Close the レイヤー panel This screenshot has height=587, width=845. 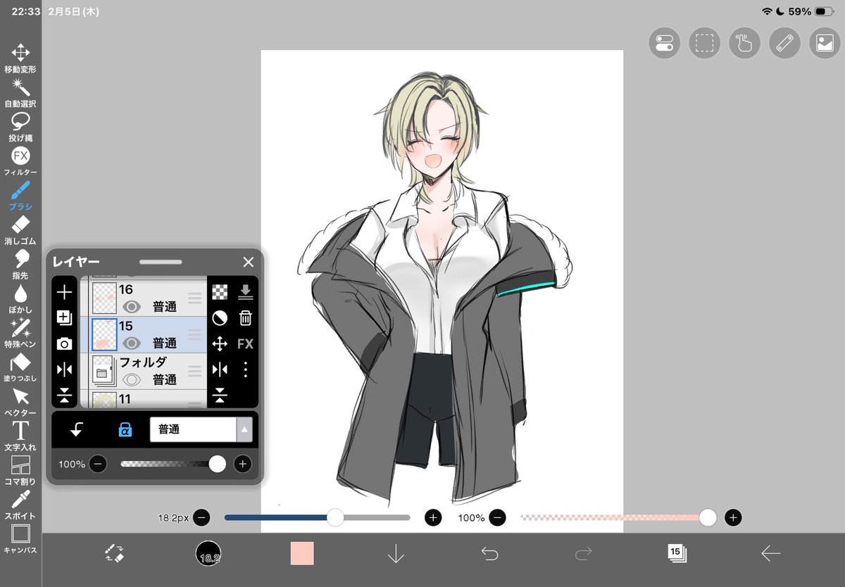(x=248, y=262)
